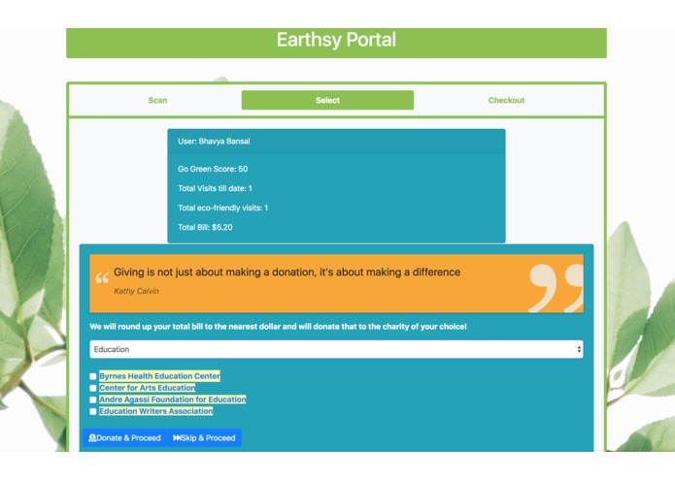Click the Kathy Calvin quote attribution
Screen dimensions: 675x479
point(136,291)
